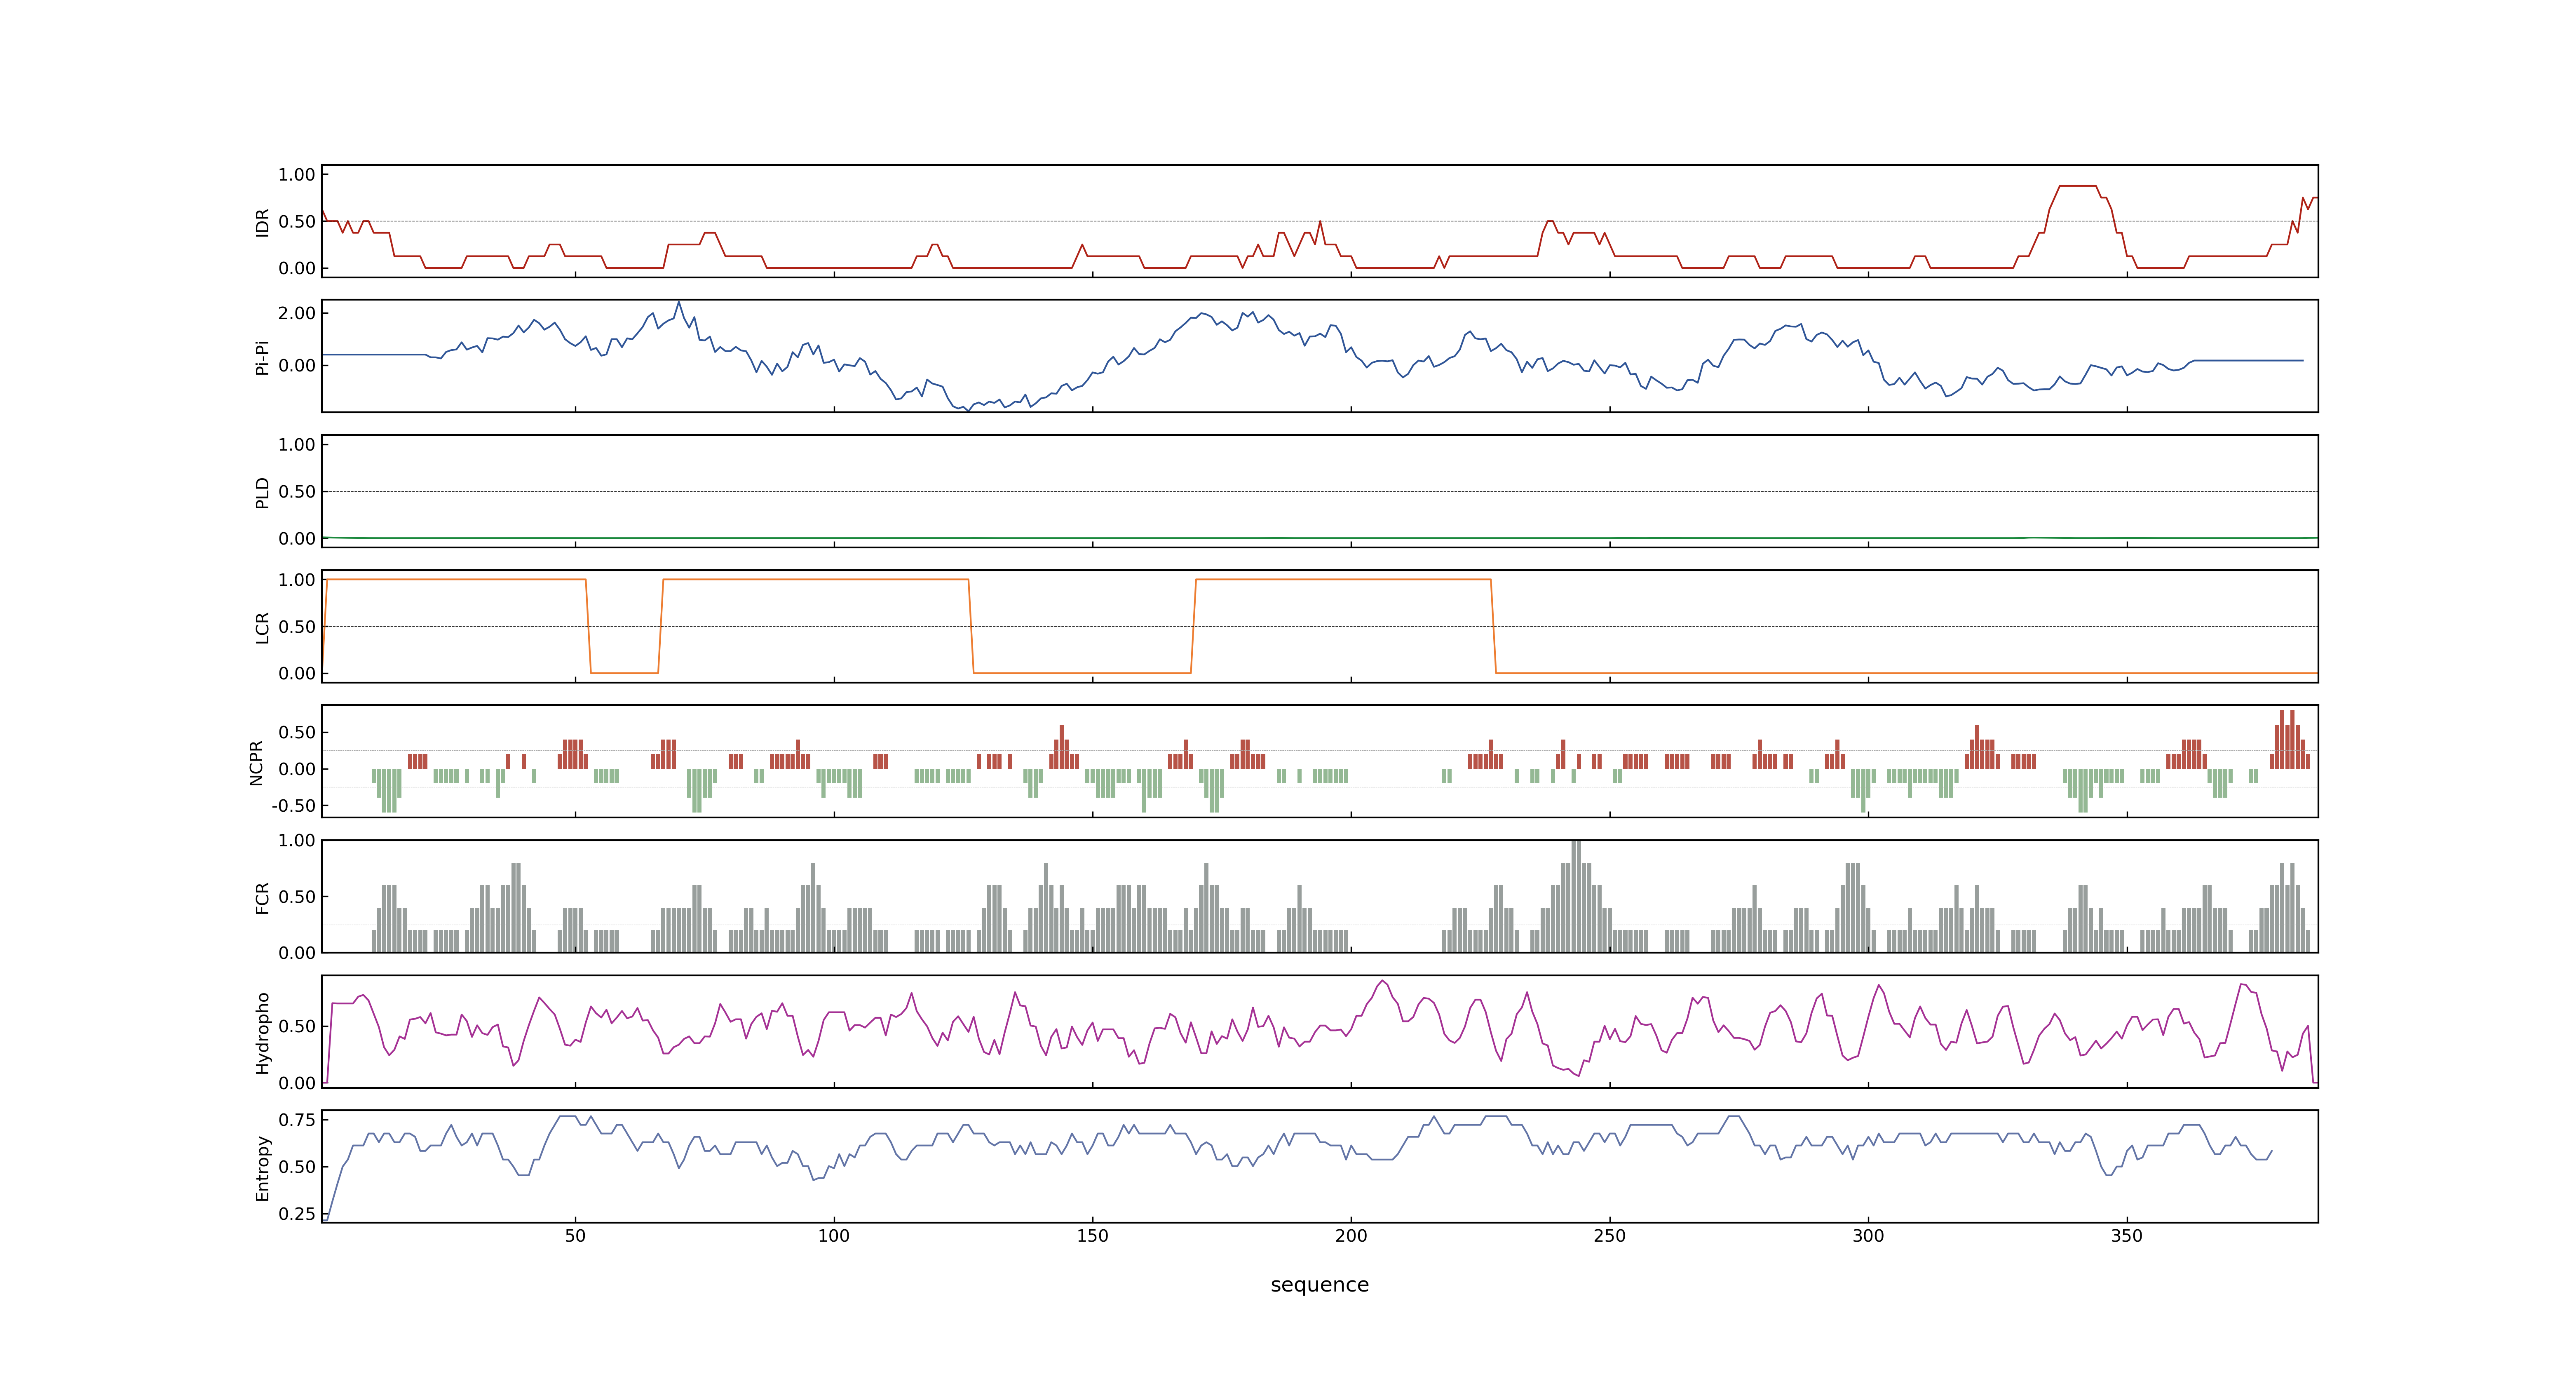Viewport: 2576px width, 1374px height.
Task: Click the NCPR axis label
Action: (256, 763)
